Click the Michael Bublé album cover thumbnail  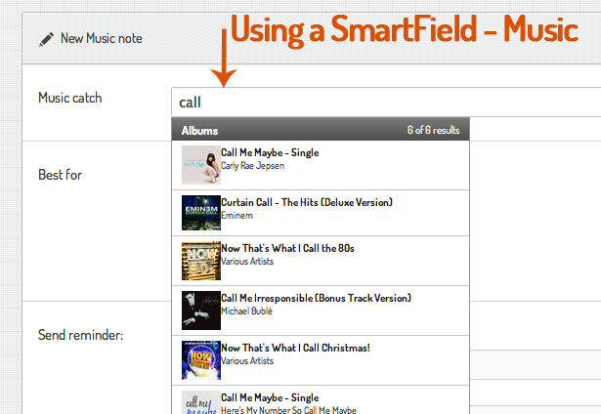click(201, 310)
